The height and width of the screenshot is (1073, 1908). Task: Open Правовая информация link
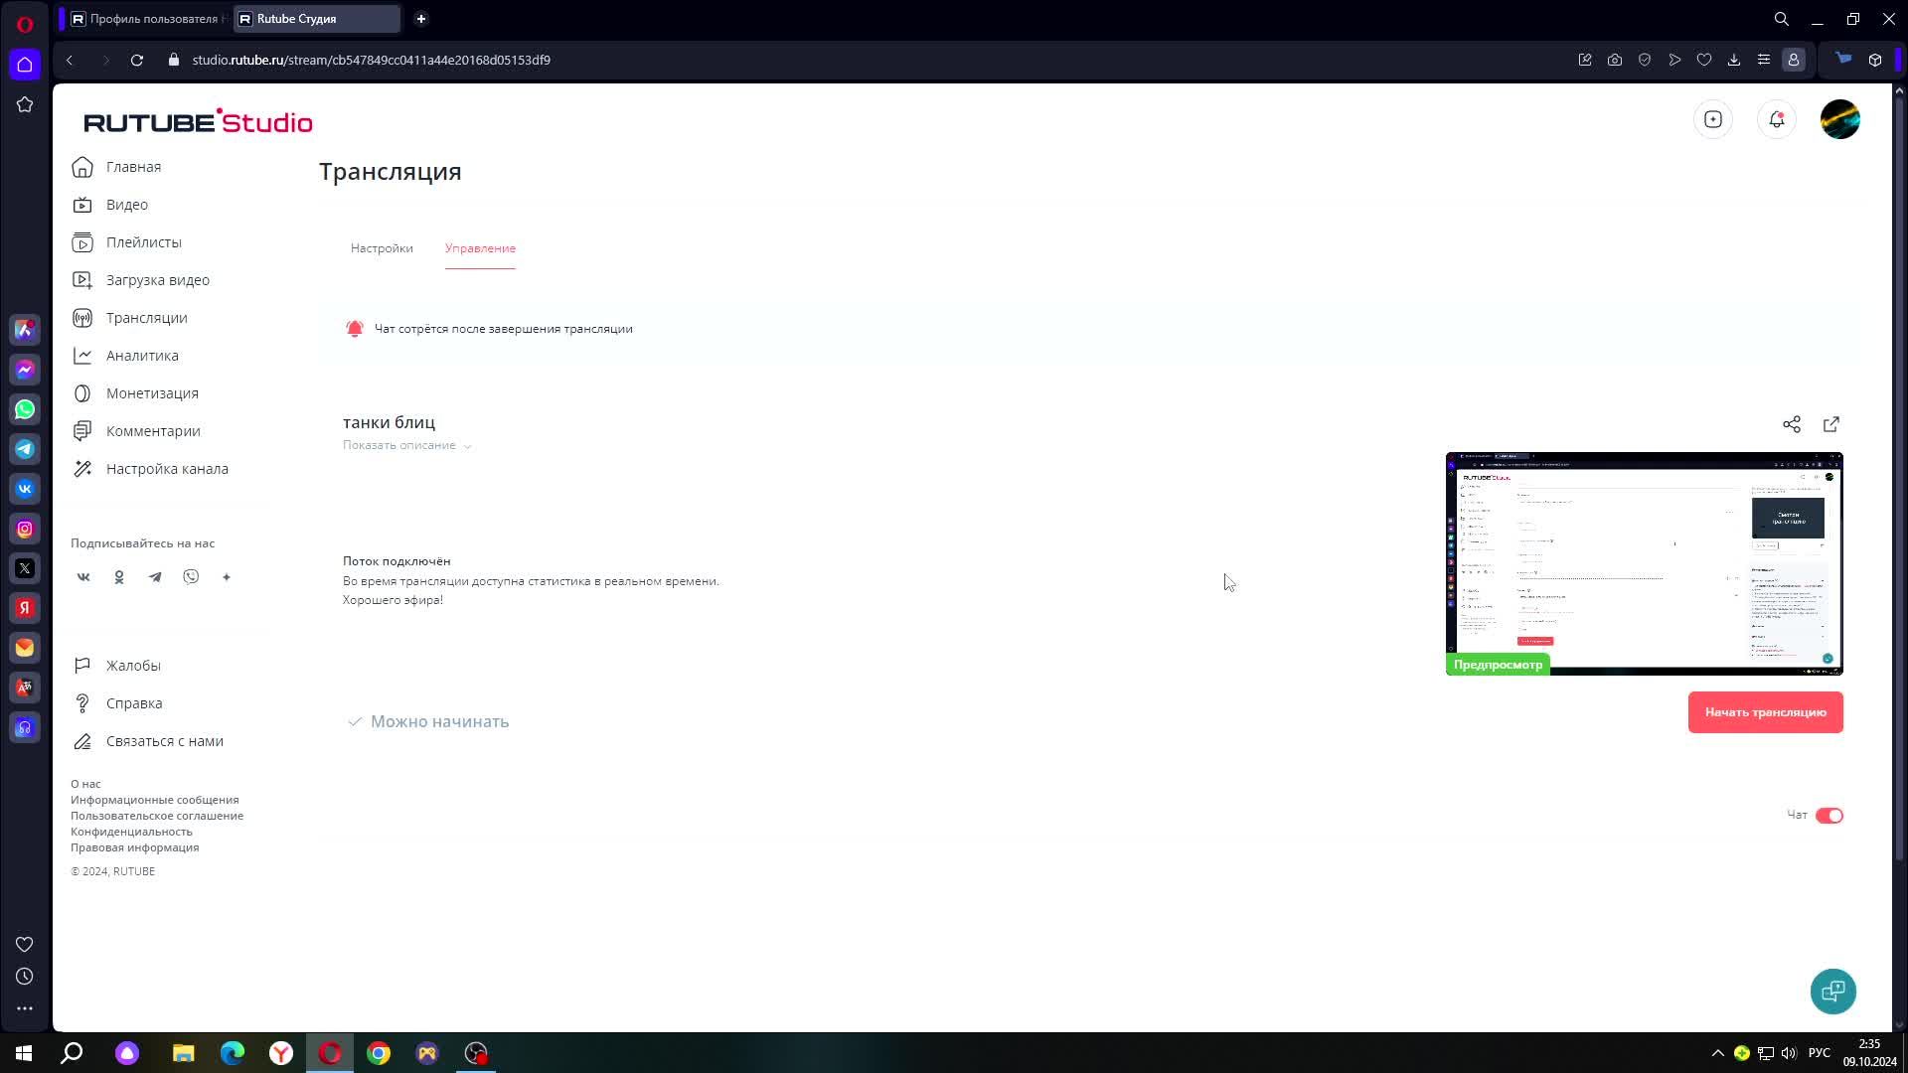tap(134, 847)
